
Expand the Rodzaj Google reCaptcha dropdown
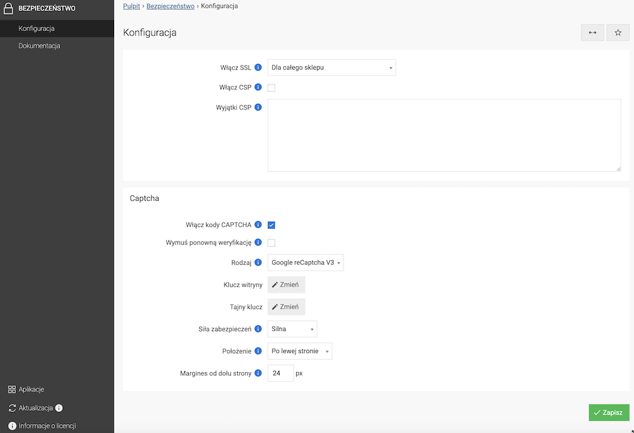[x=306, y=262]
